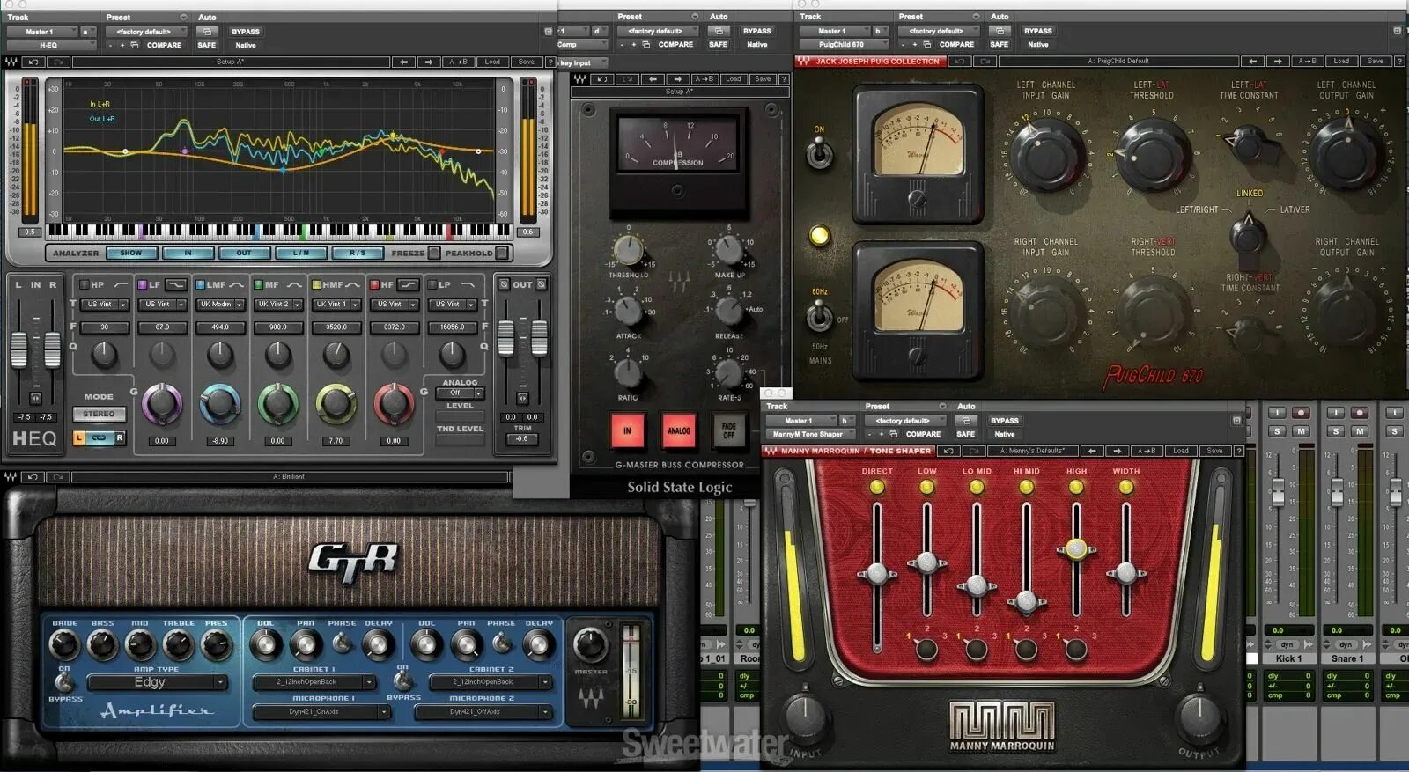Click the target icon at H-EQ header right
The image size is (1409, 772).
tap(548, 32)
